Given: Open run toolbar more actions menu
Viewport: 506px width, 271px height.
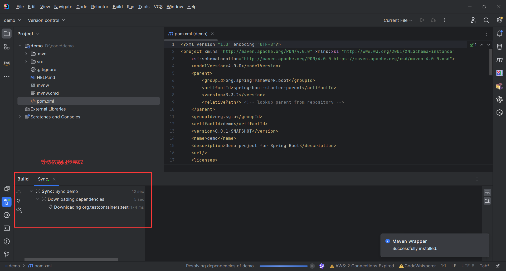Looking at the screenshot, I should [x=444, y=20].
